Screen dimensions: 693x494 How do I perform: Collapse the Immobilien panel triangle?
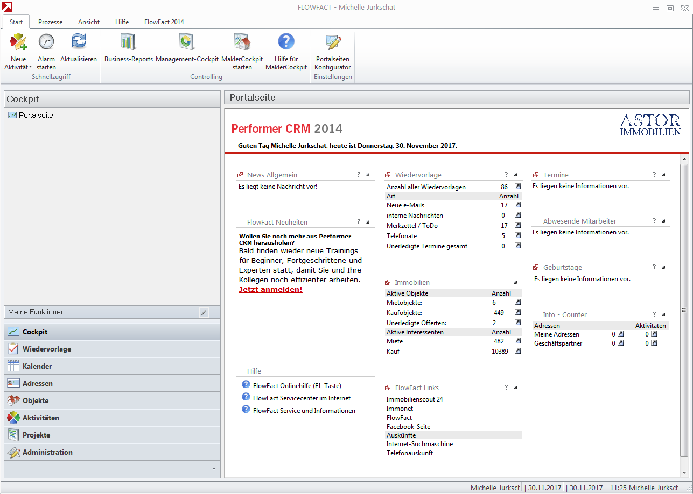click(515, 283)
